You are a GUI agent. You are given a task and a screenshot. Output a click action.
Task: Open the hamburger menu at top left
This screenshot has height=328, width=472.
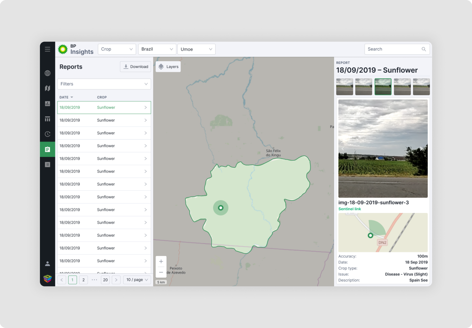coord(47,49)
